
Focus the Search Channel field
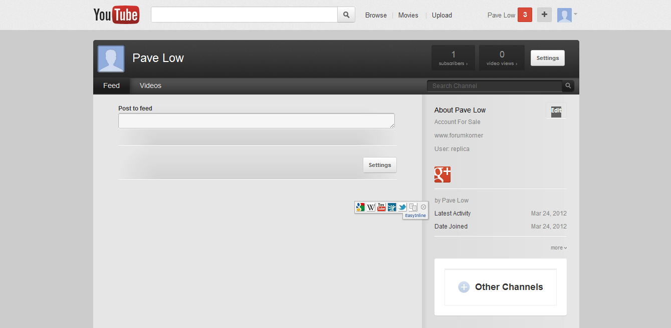click(495, 86)
